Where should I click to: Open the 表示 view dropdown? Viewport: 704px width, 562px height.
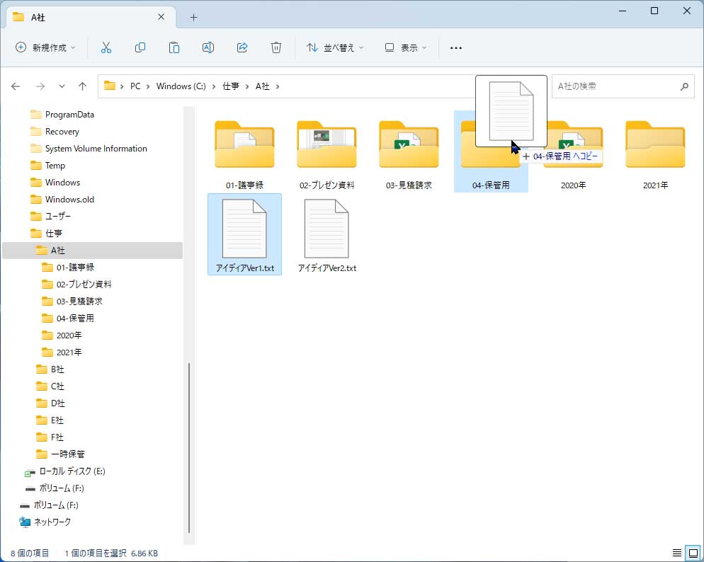405,47
